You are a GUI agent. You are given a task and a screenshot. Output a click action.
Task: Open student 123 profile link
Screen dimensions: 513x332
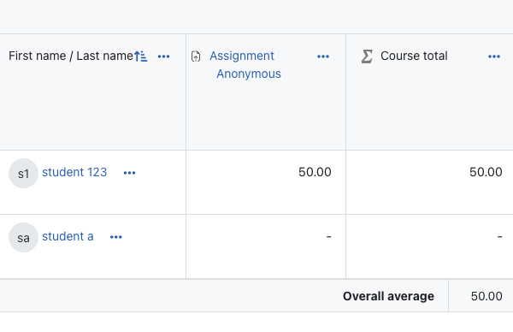tap(74, 172)
